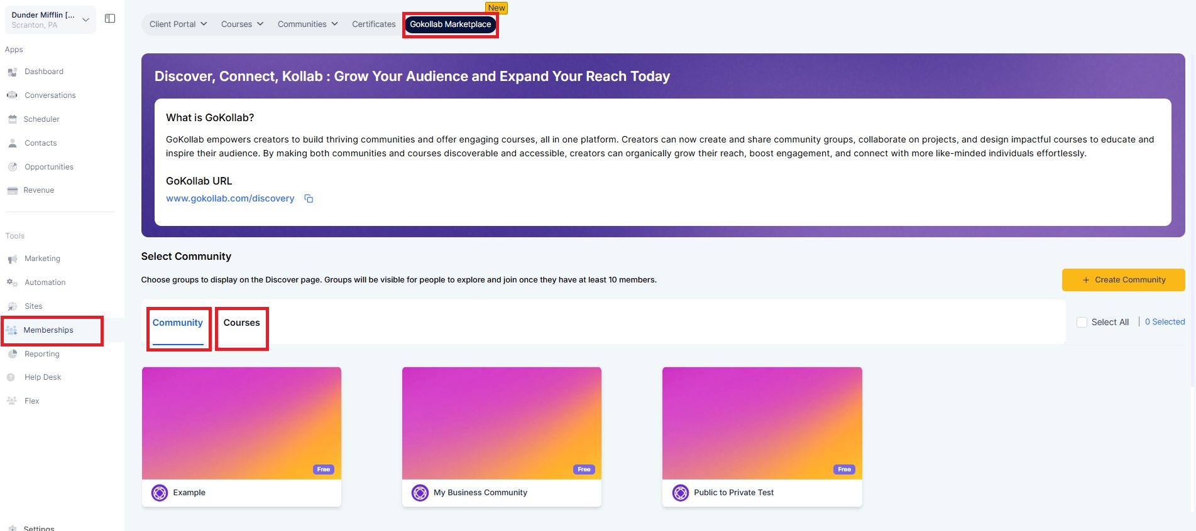Click the Select Community heading
The width and height of the screenshot is (1196, 531).
pos(186,257)
